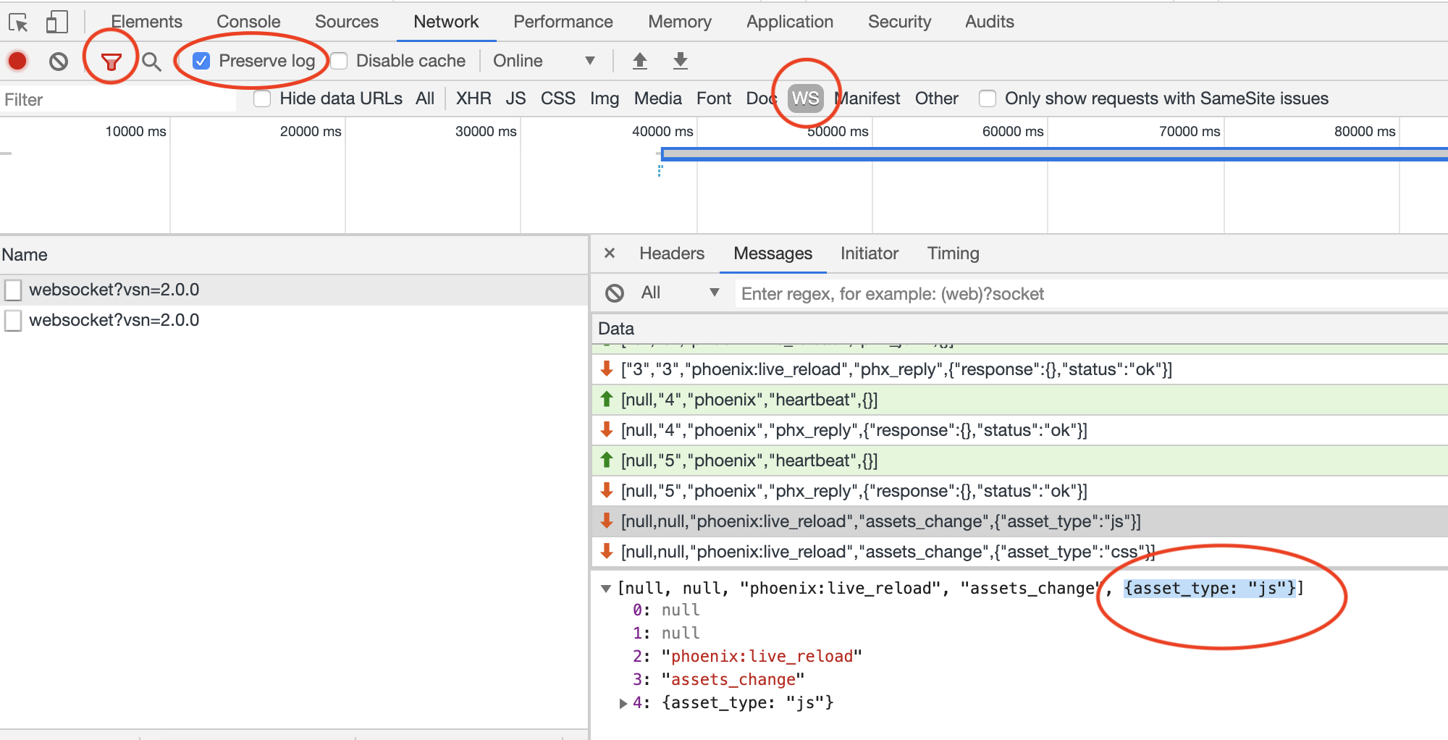1448x740 pixels.
Task: Open the Sources tab
Action: [346, 22]
